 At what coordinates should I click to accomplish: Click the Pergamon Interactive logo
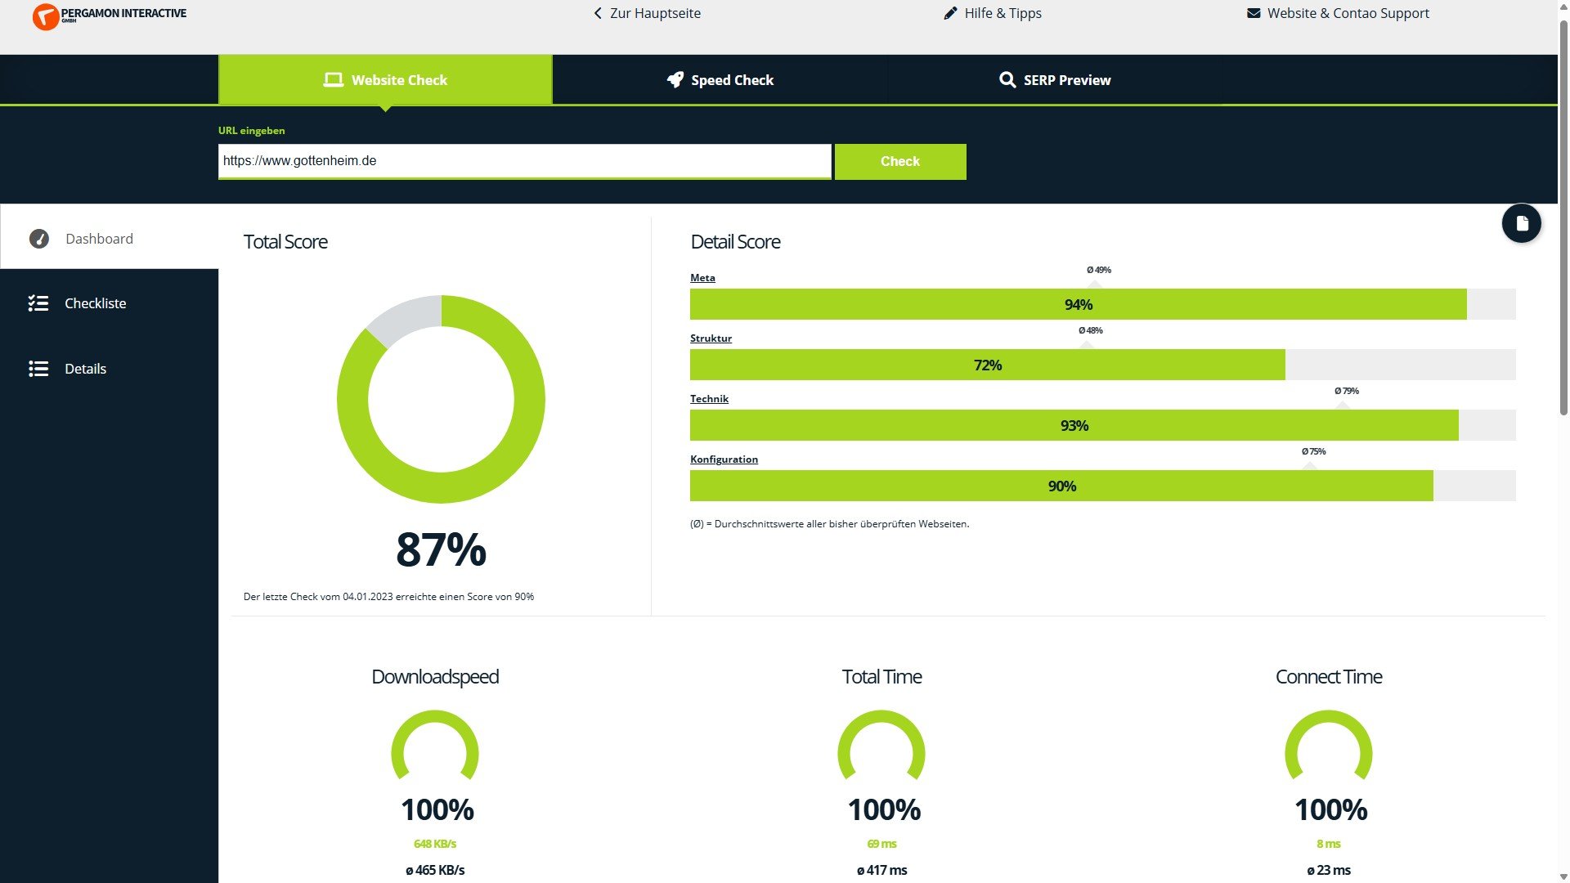click(109, 16)
